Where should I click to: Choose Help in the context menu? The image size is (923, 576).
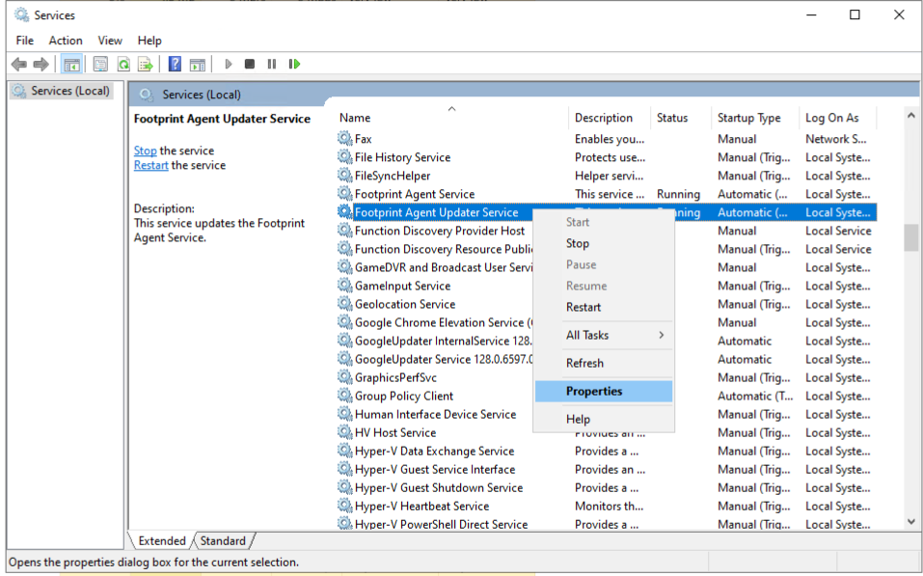604,419
